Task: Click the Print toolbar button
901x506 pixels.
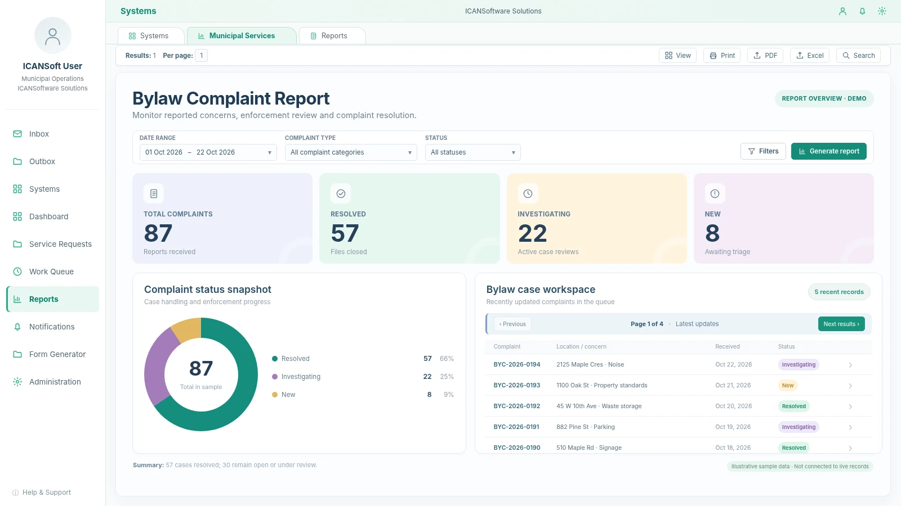Action: coord(722,56)
